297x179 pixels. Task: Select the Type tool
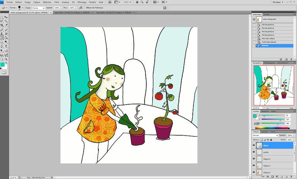click(x=6, y=46)
